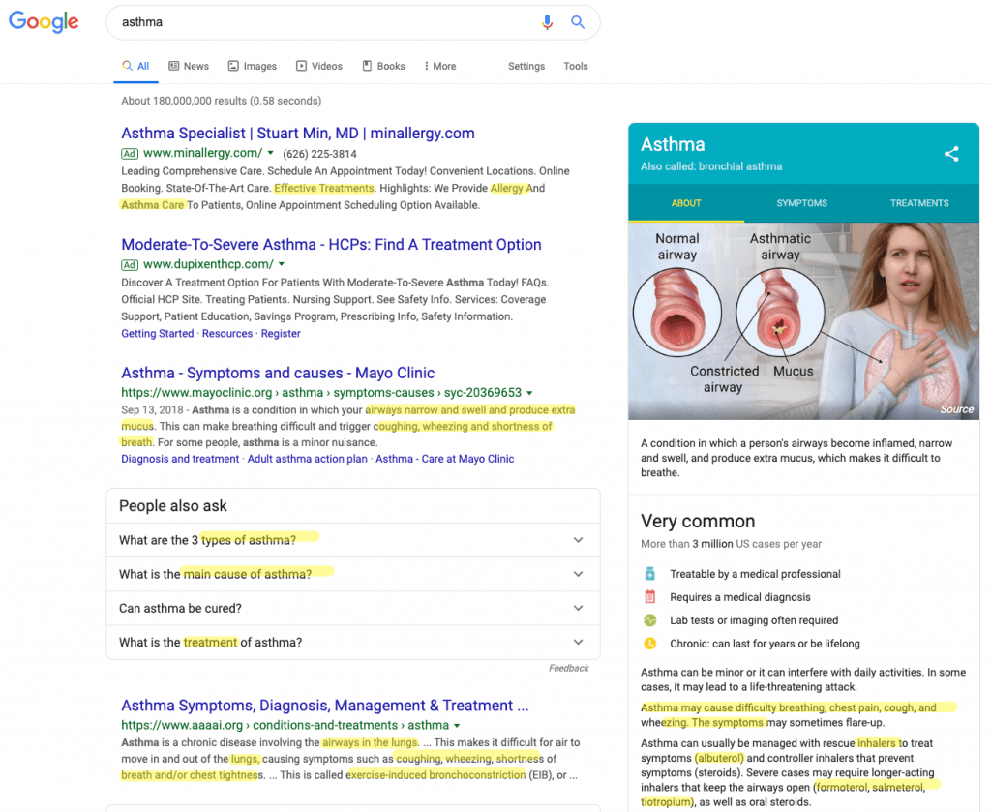991x812 pixels.
Task: Click the aaaai.org breadcrumb URL
Action: tap(285, 726)
